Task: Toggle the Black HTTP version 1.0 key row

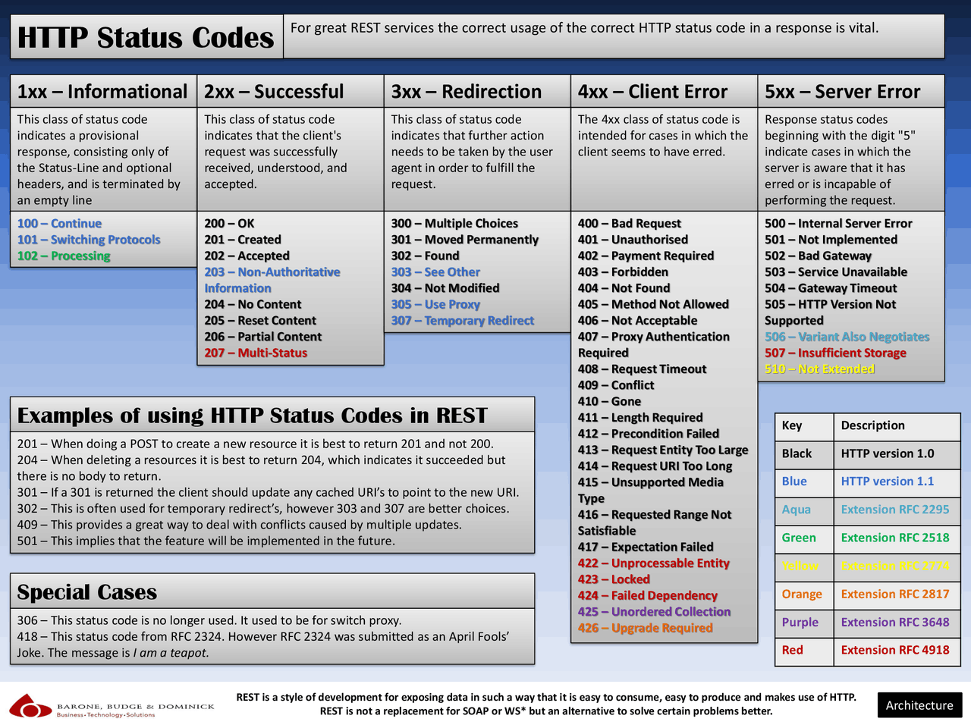Action: click(x=866, y=453)
